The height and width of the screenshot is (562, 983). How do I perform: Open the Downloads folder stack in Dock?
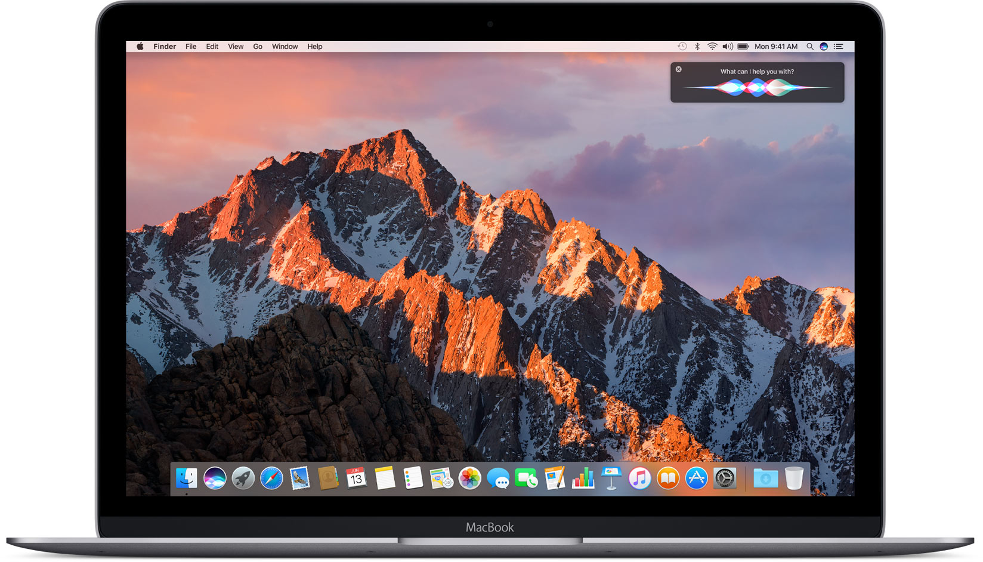[x=765, y=478]
